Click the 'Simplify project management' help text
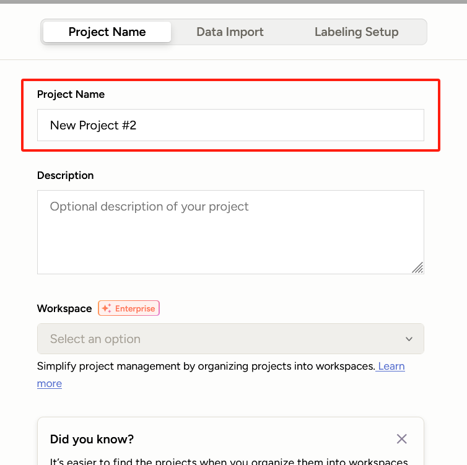The height and width of the screenshot is (465, 467). 204,367
